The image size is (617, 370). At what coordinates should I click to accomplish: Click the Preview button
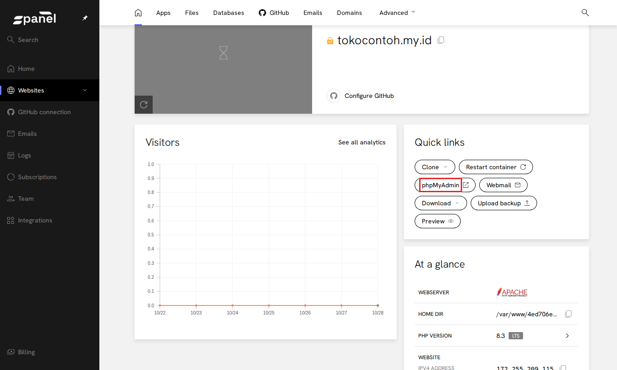pyautogui.click(x=438, y=221)
